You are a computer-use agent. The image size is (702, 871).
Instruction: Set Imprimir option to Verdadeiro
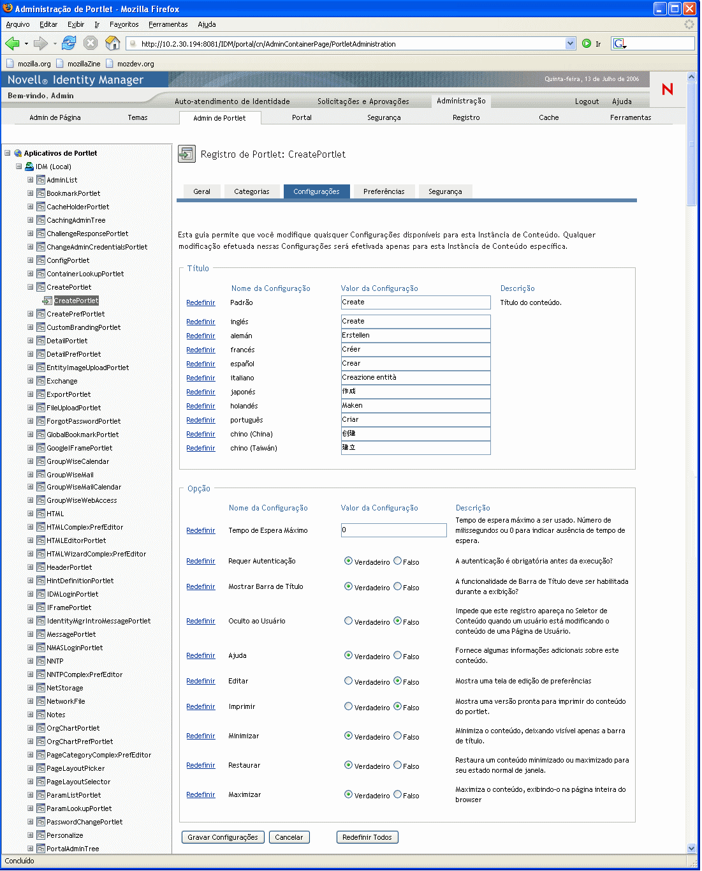[x=348, y=706]
